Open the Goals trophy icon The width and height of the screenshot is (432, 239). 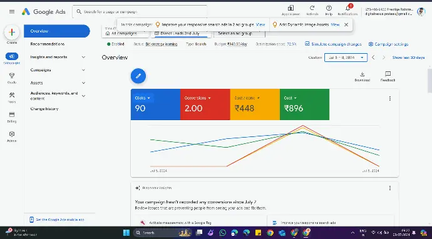12,76
